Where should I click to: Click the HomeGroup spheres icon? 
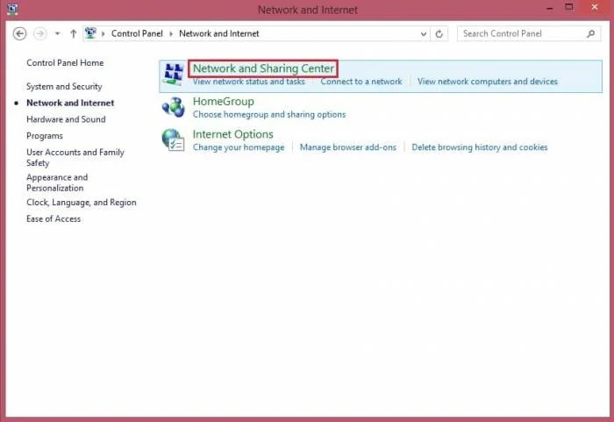[173, 107]
